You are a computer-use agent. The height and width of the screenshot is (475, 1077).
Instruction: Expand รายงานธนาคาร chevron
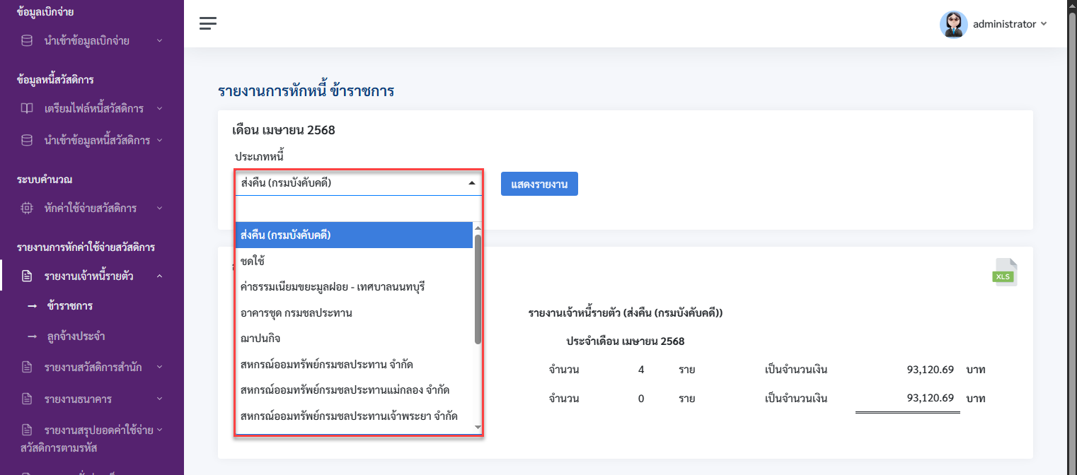click(x=159, y=399)
